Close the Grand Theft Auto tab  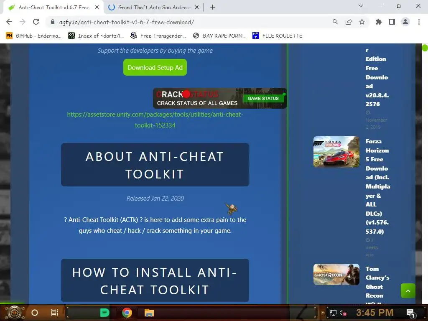(x=197, y=8)
